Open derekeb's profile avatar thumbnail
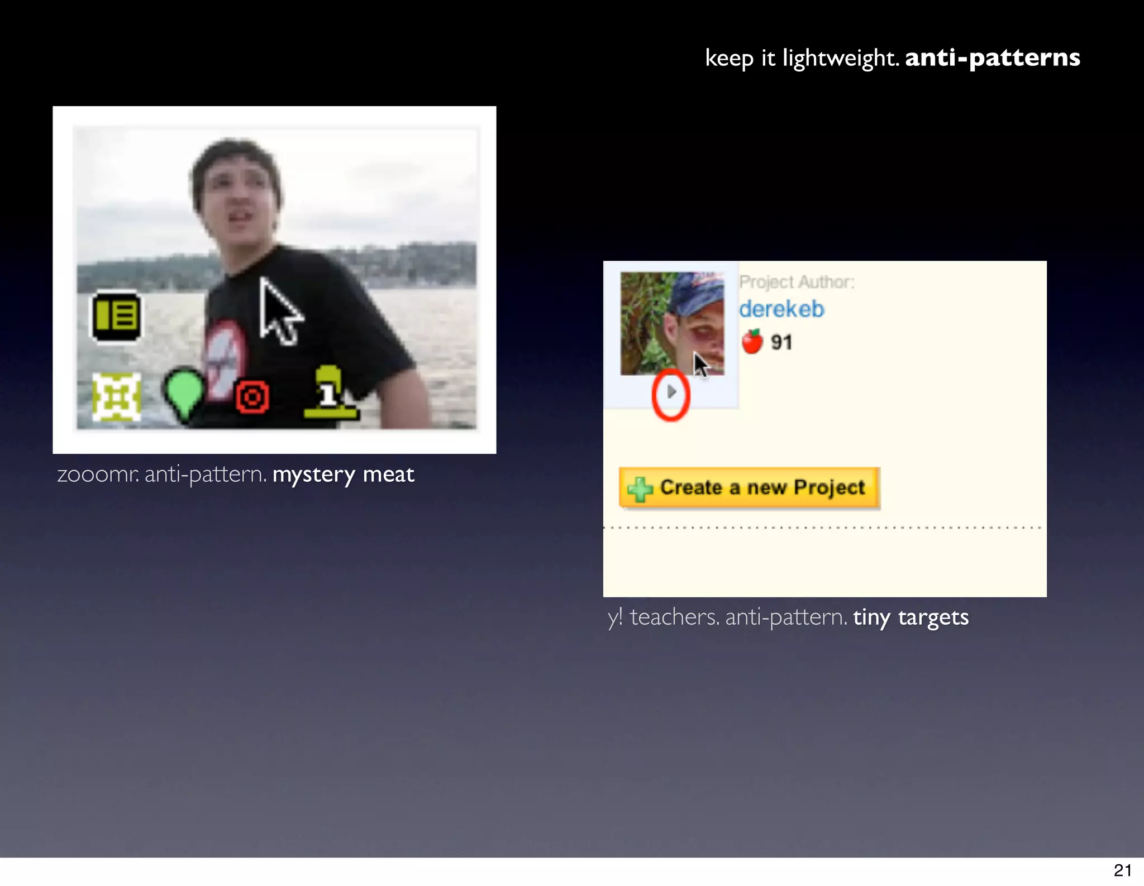Viewport: 1144px width, 886px height. pyautogui.click(x=672, y=324)
